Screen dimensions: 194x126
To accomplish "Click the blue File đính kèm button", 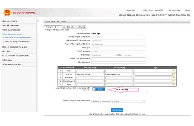I will tap(117, 110).
